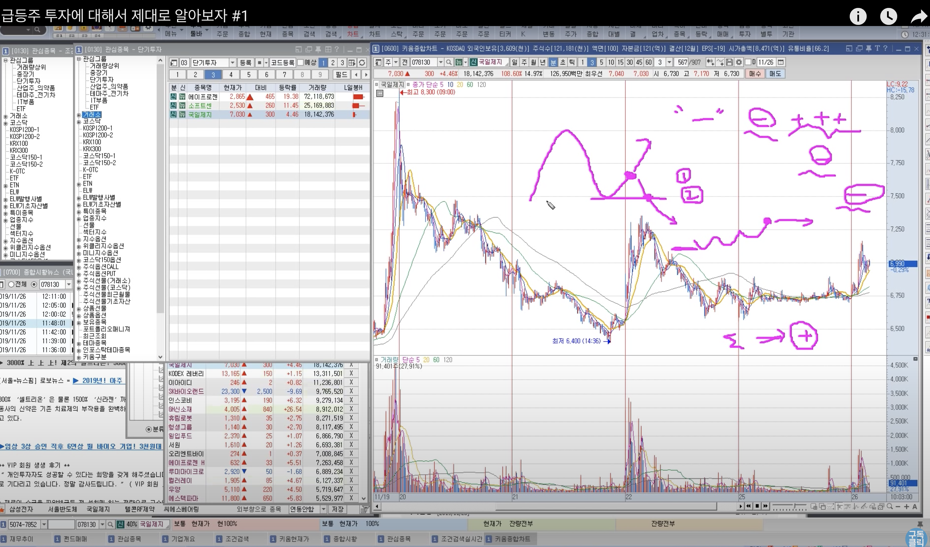930x547 pixels.
Task: Open the date calendar picker icon
Action: point(780,63)
